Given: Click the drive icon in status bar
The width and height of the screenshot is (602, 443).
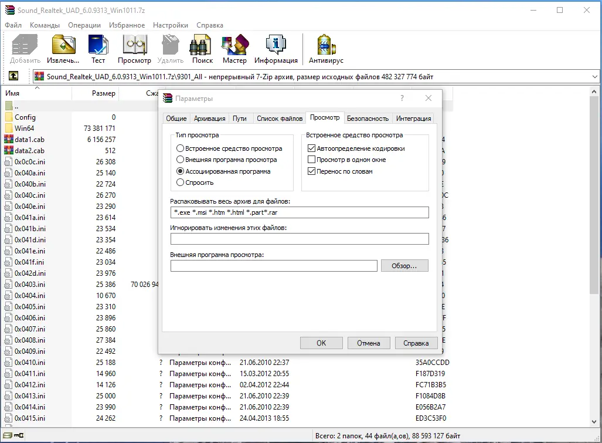Looking at the screenshot, I should 7,435.
